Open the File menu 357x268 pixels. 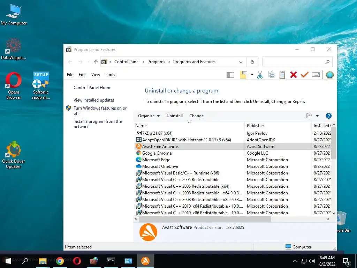point(70,75)
